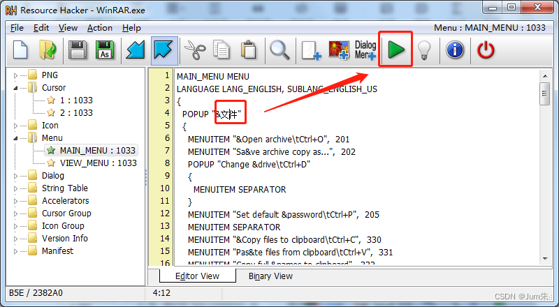The image size is (559, 307).
Task: Click the "&Copy files to clipboard" line
Action: click(284, 240)
